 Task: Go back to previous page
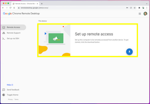coord(3,8)
